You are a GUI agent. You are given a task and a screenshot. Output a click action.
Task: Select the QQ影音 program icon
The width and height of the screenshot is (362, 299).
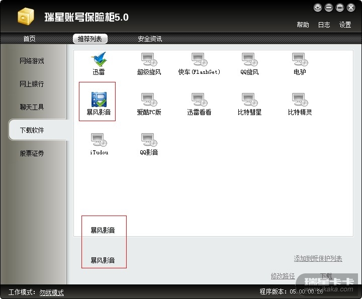(149, 140)
